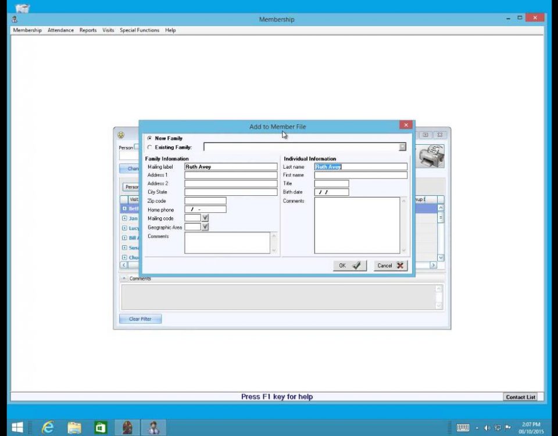
Task: Open the Help menu
Action: click(x=170, y=30)
